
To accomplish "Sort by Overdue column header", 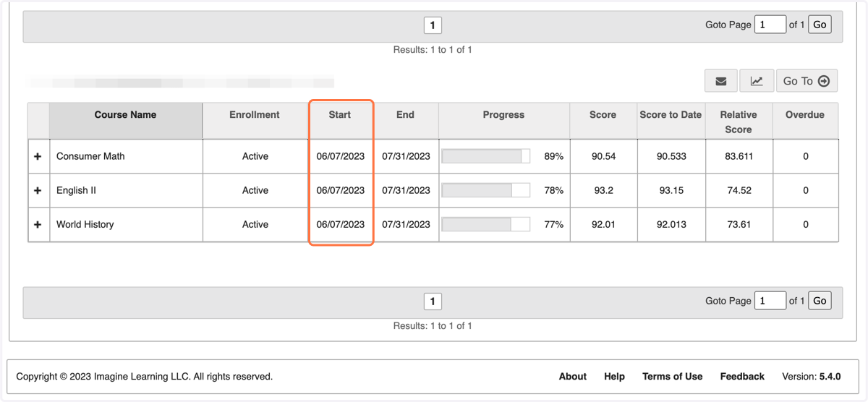I will point(805,121).
